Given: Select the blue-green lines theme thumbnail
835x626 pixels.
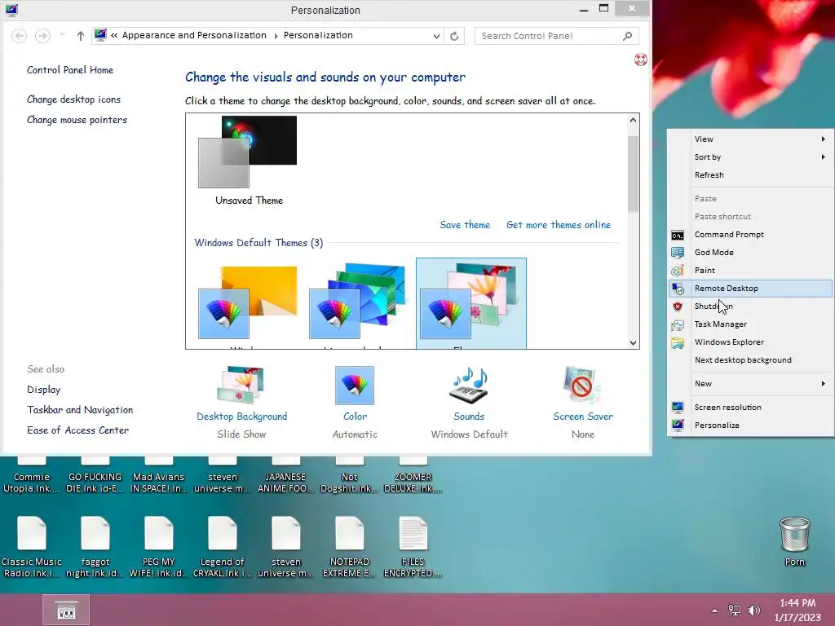Looking at the screenshot, I should (x=357, y=302).
